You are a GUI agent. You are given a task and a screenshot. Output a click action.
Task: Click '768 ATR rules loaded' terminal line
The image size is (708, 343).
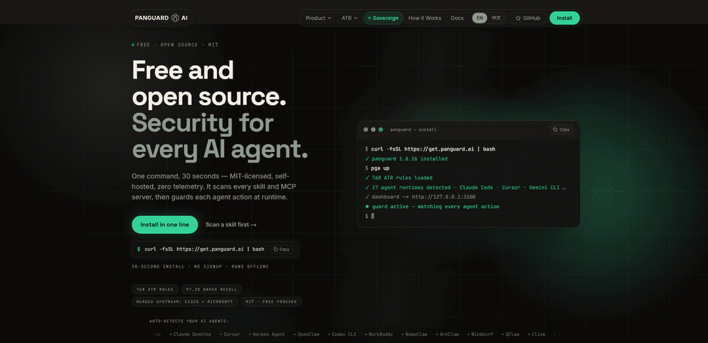coord(399,177)
